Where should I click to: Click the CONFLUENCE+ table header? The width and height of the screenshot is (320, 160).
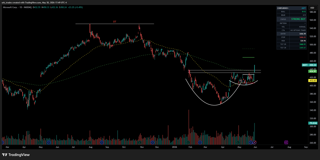(x=283, y=8)
